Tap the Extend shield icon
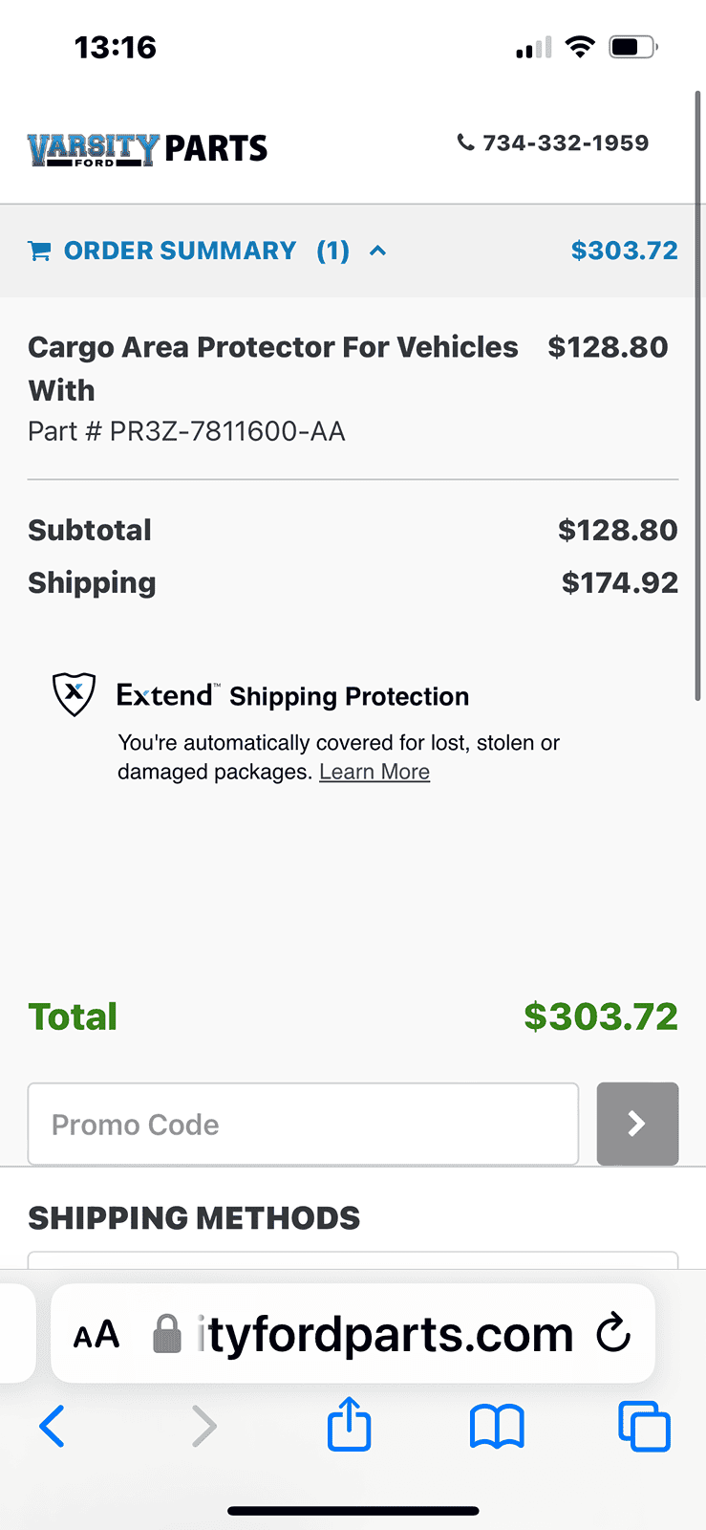The height and width of the screenshot is (1530, 706). pyautogui.click(x=74, y=694)
